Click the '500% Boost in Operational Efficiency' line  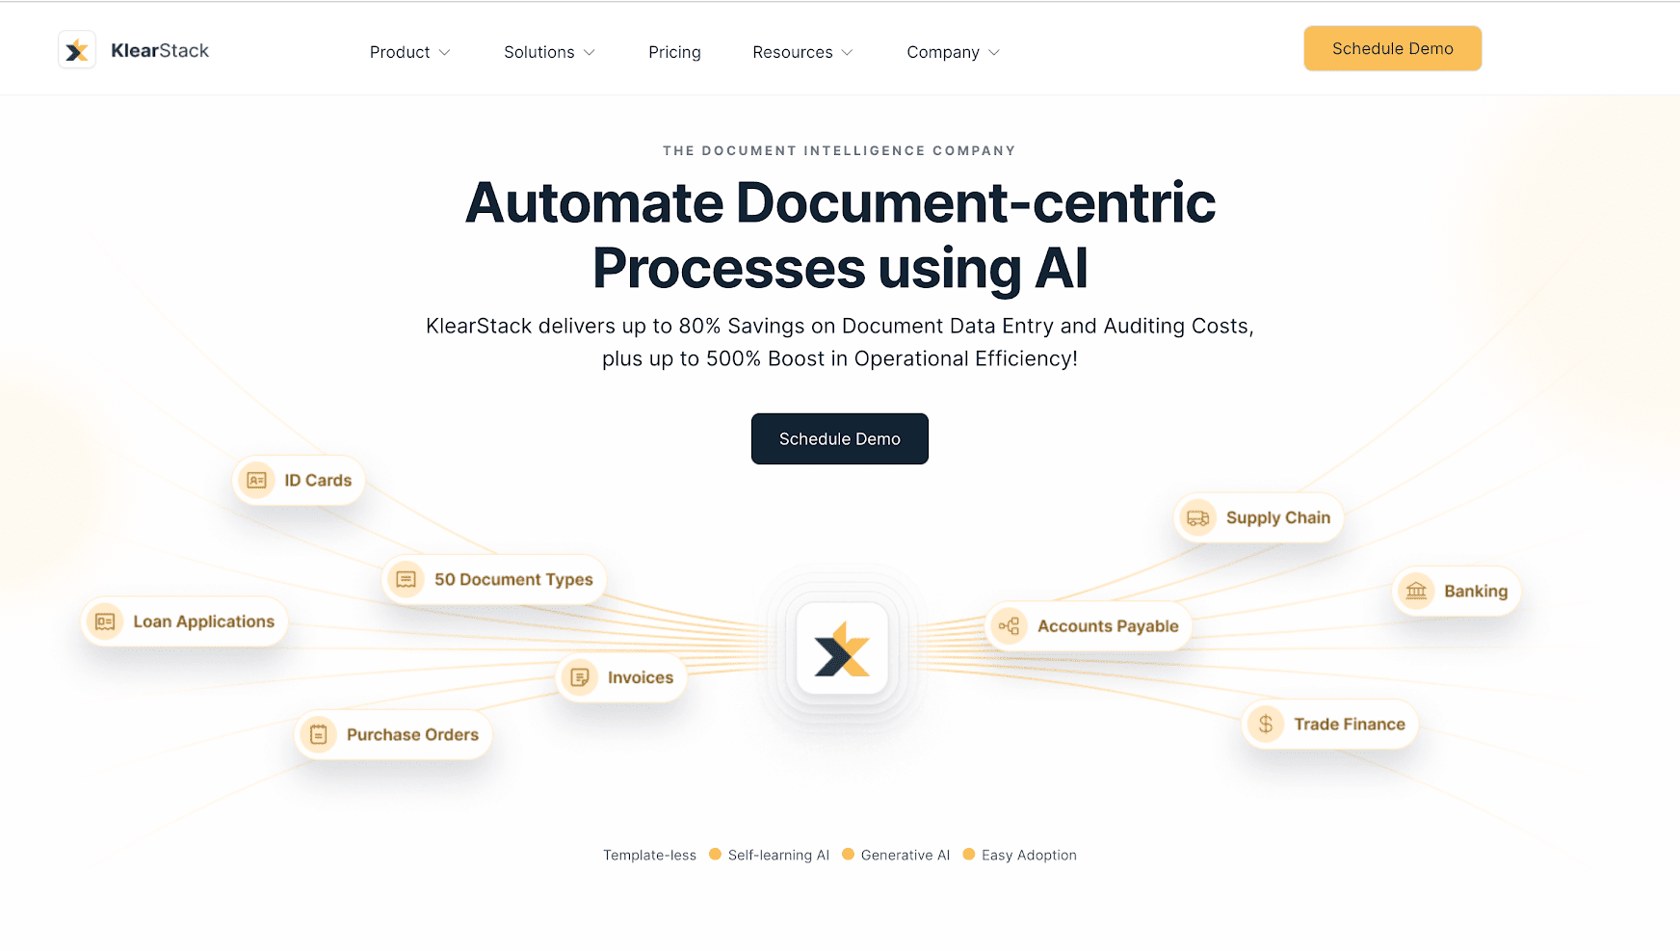(x=840, y=358)
